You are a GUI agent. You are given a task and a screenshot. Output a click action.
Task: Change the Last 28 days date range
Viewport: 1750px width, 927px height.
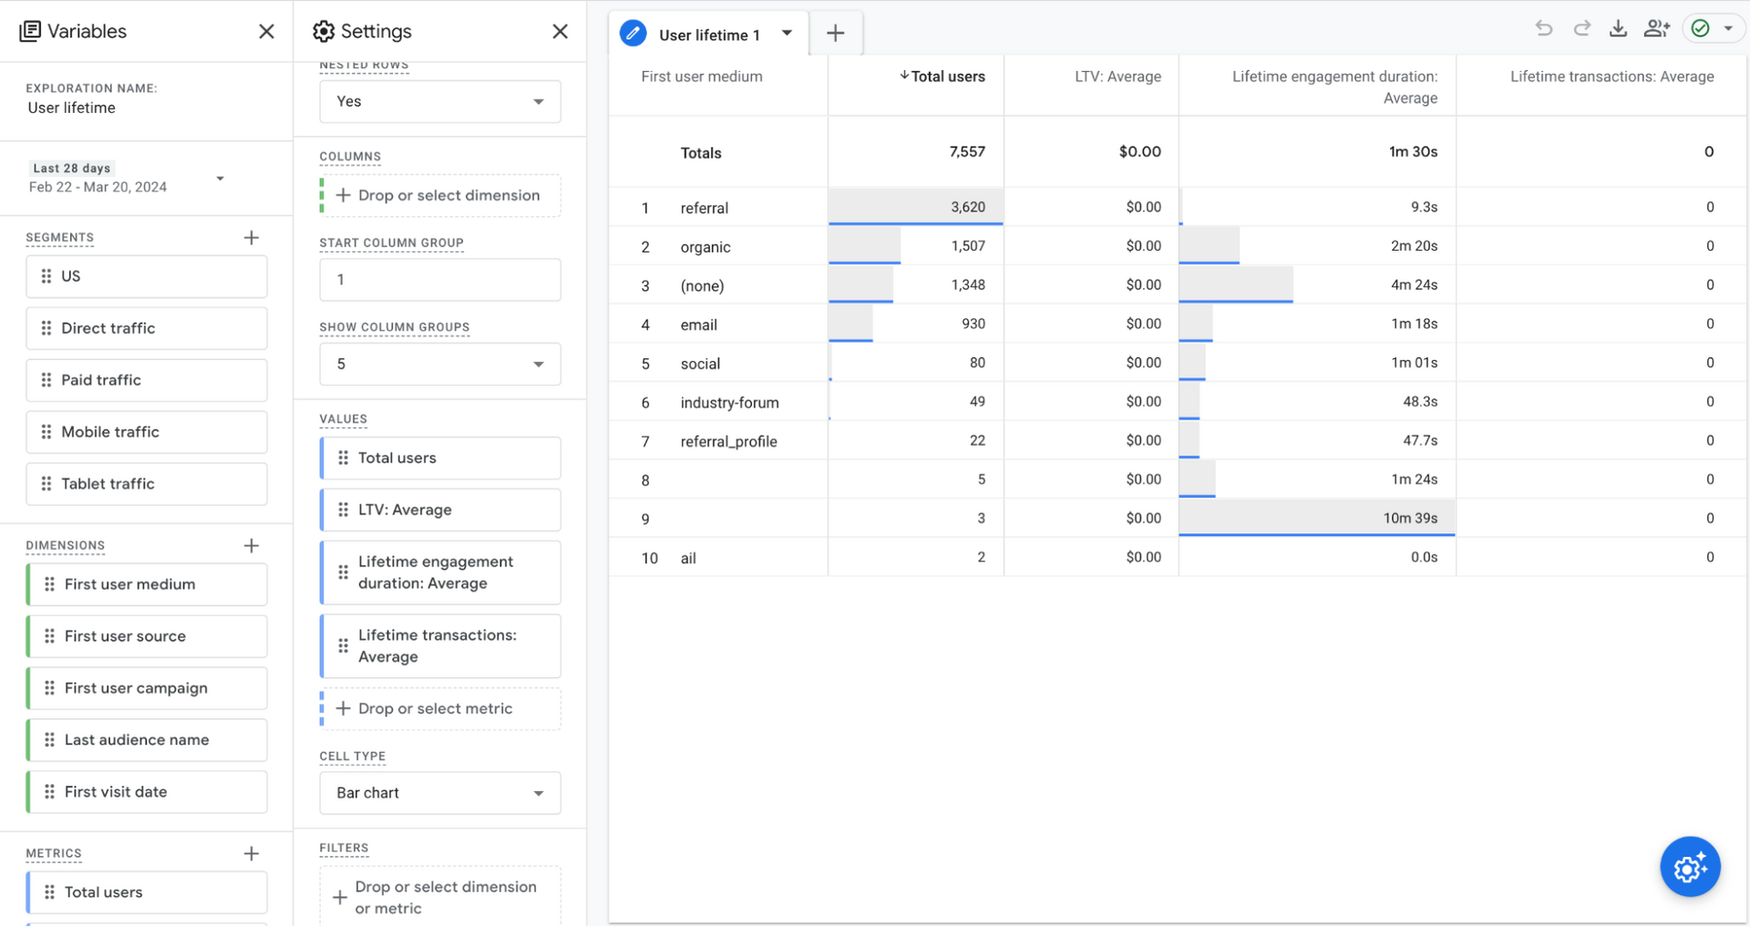[126, 179]
